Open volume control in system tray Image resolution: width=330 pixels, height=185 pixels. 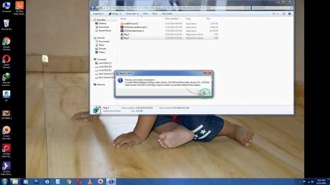pos(312,181)
